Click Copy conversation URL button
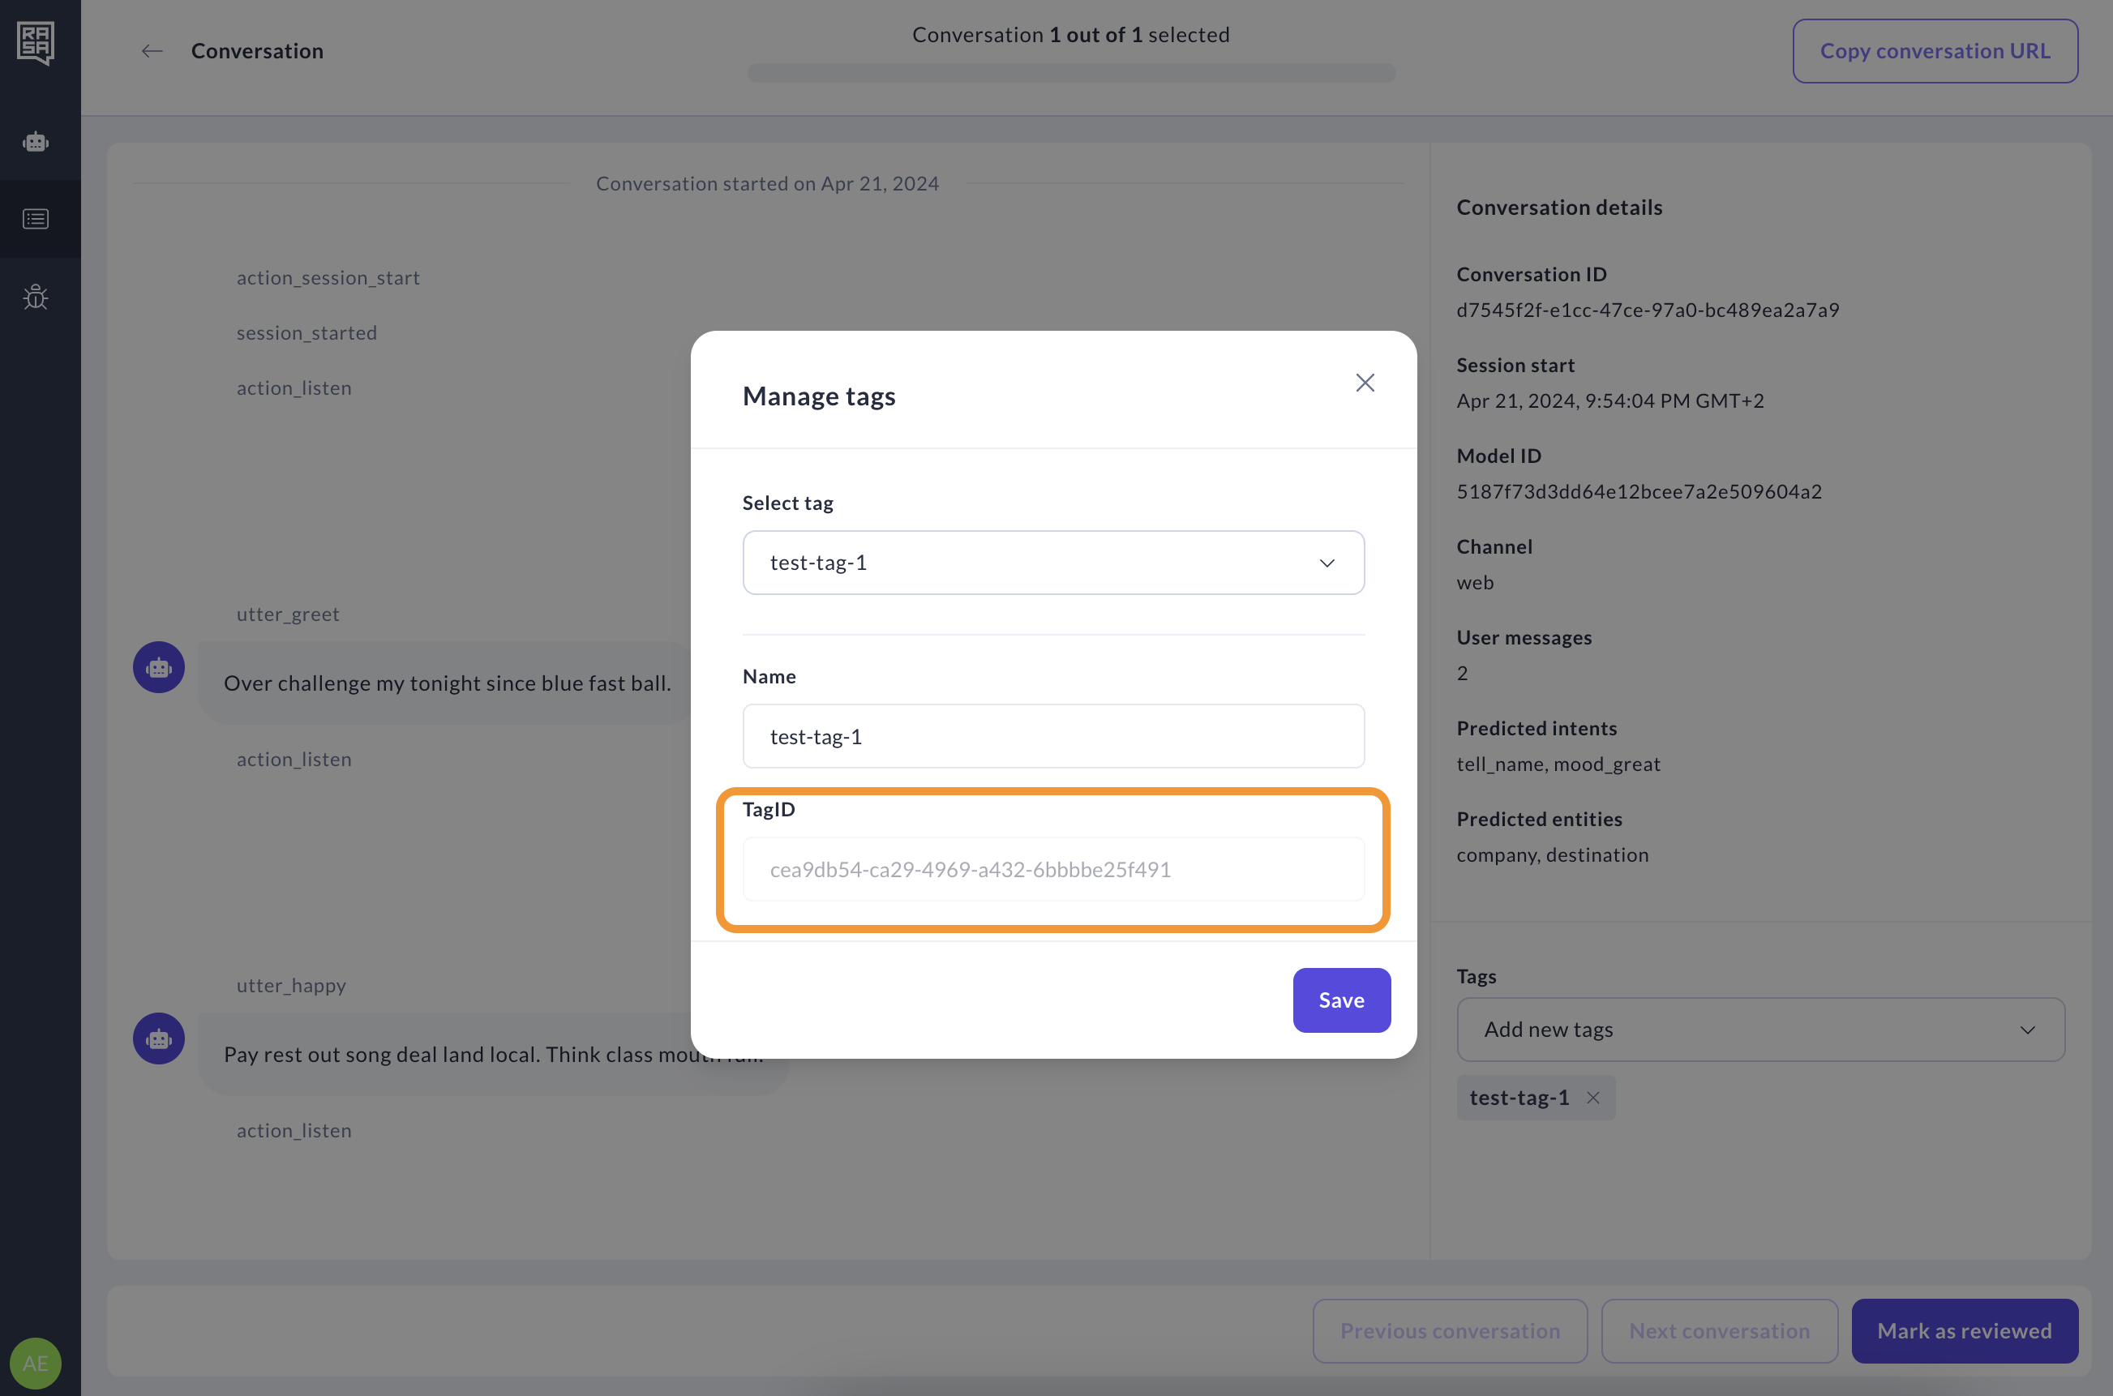2113x1396 pixels. point(1934,51)
